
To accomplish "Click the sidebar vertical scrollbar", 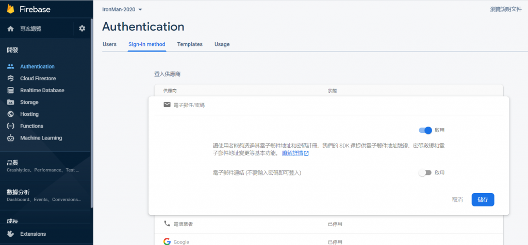I will 92,113.
